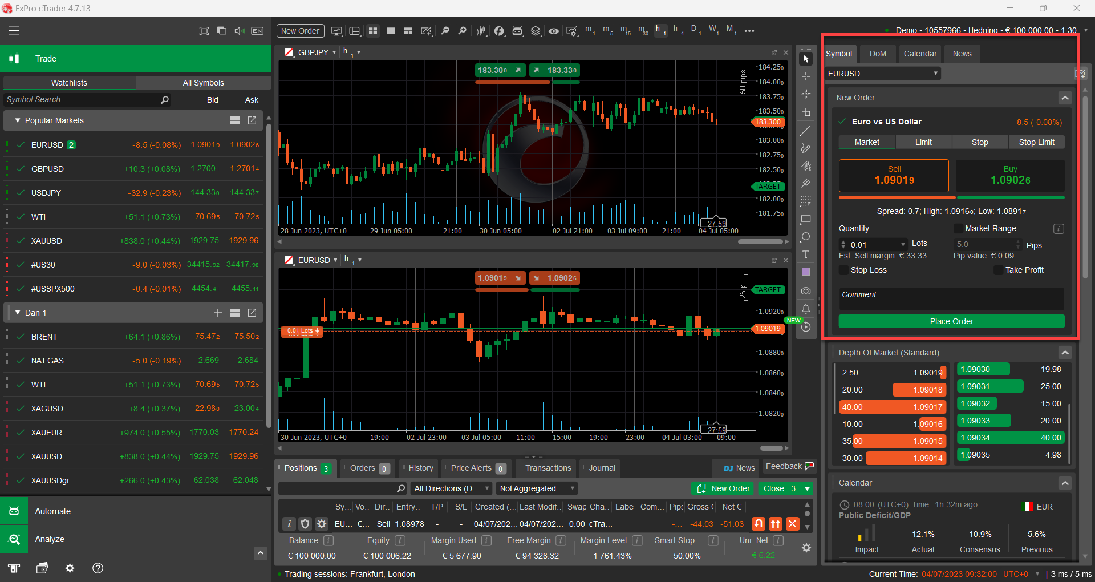
Task: Pick the purple drawing color swatch
Action: point(805,272)
